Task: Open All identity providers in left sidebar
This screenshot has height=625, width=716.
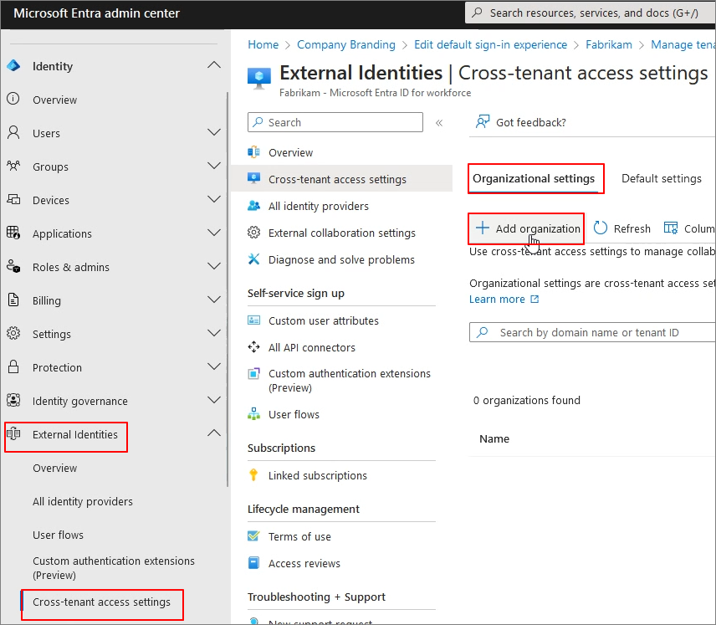Action: point(83,501)
